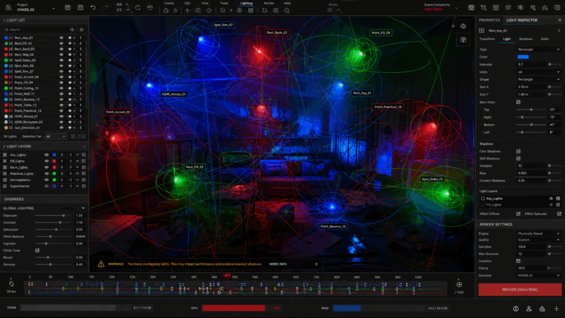Click the user profile icon in status bar

click(529, 309)
